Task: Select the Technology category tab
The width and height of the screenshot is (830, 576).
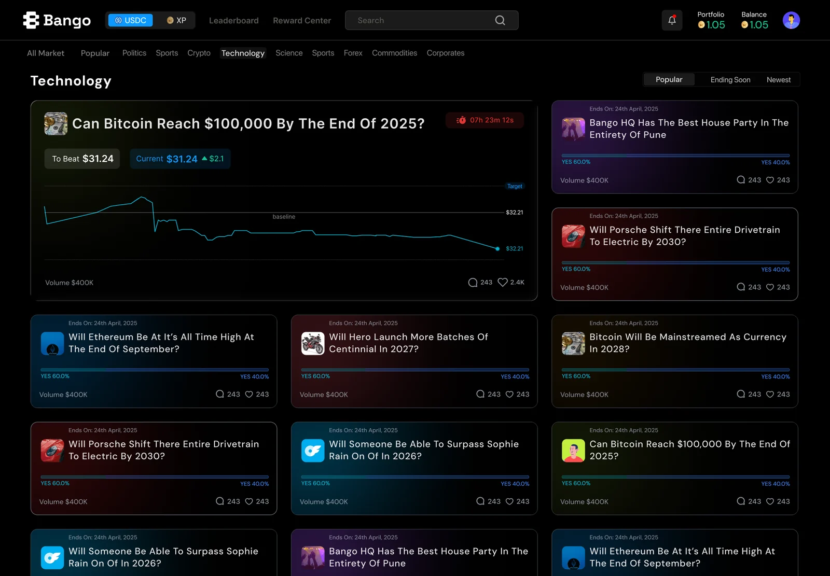Action: [x=243, y=53]
